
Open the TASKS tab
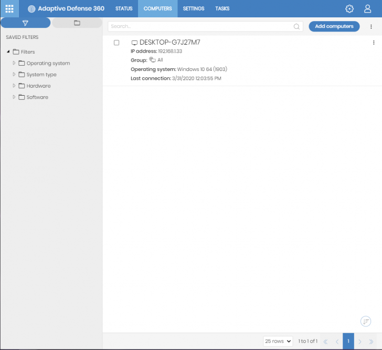pos(222,8)
